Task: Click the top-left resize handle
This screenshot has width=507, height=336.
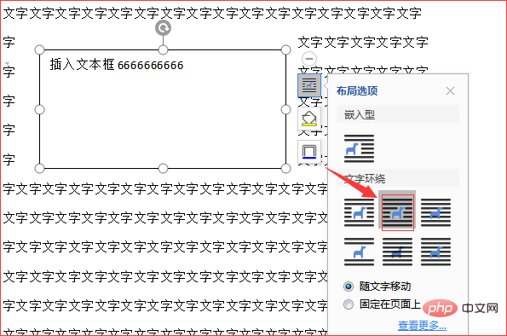Action: pos(39,49)
